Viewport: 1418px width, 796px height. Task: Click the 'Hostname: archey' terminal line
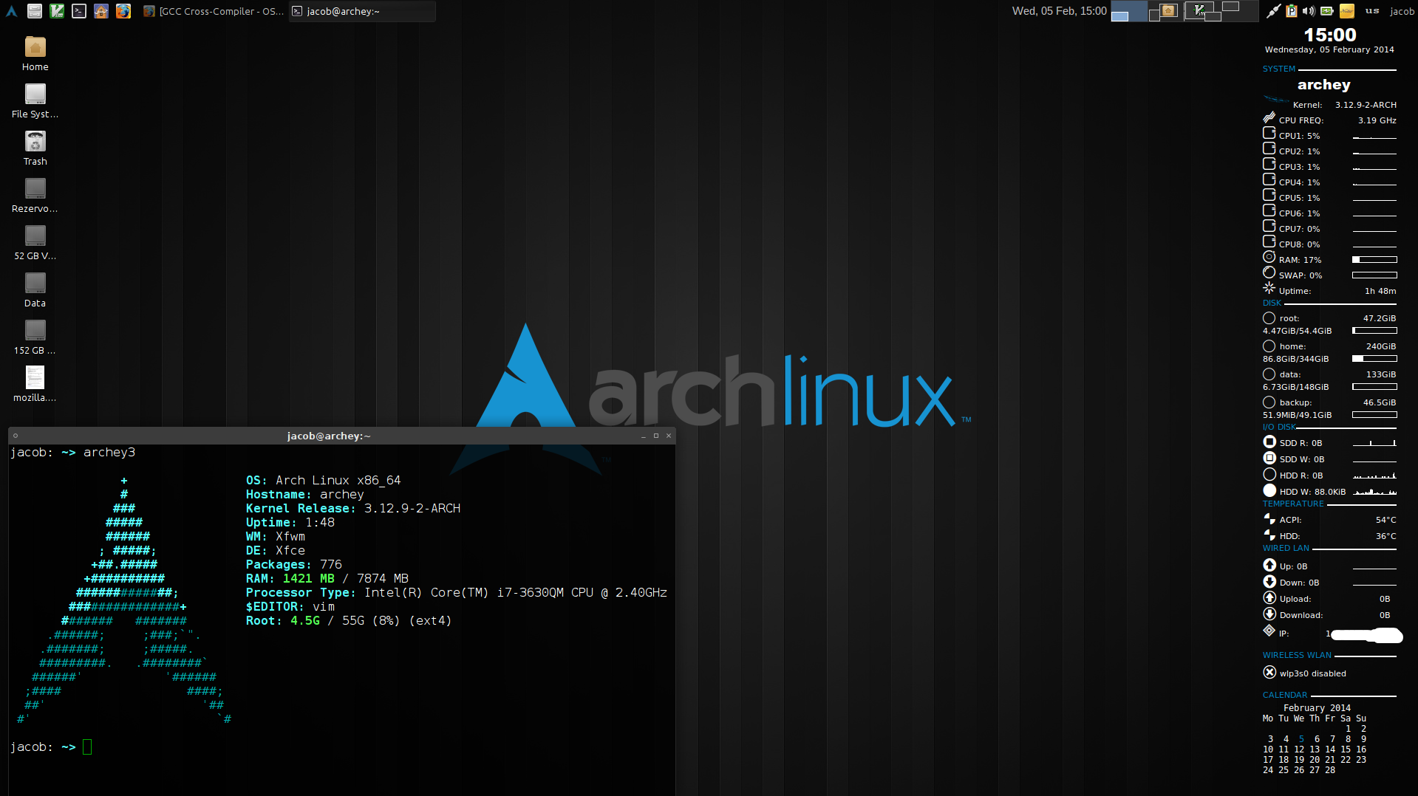pyautogui.click(x=305, y=494)
